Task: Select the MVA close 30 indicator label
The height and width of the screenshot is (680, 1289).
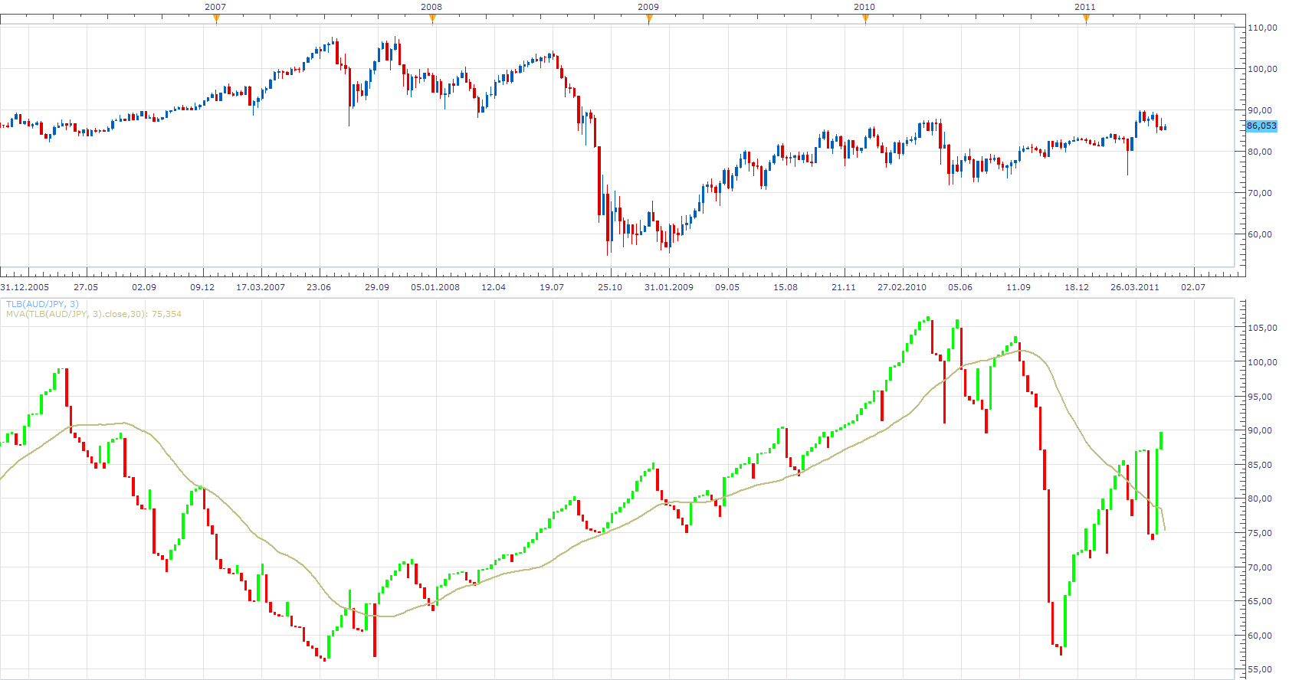Action: 93,314
